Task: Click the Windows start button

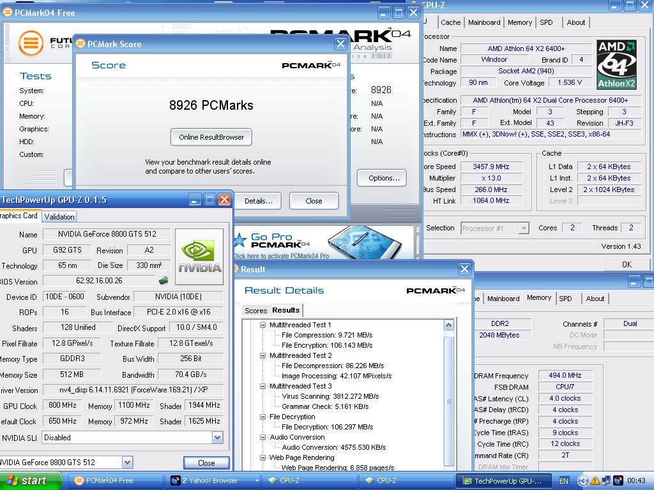Action: click(x=30, y=480)
